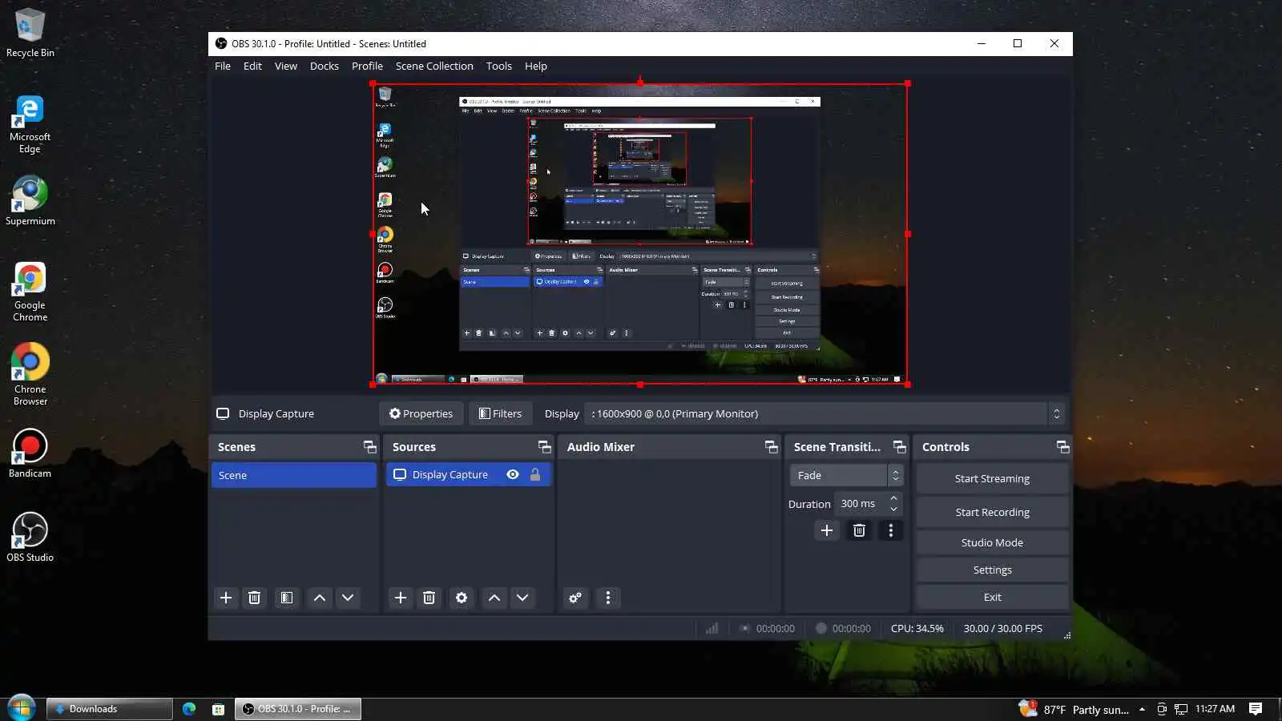
Task: Open Supermium desktop shortcut
Action: [30, 200]
